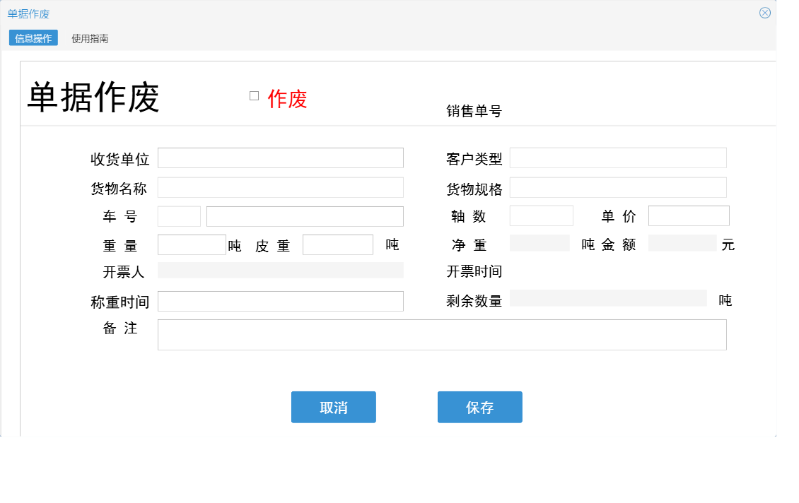The width and height of the screenshot is (799, 503).
Task: Select the 信息操作 tab
Action: 32,38
